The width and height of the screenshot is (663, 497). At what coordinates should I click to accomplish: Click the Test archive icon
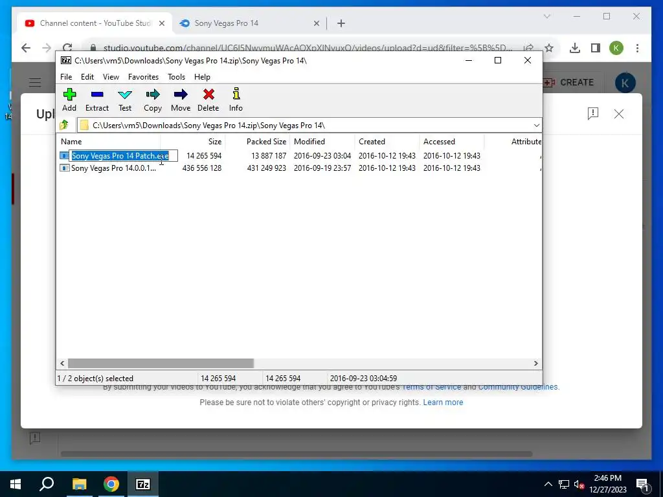point(125,94)
